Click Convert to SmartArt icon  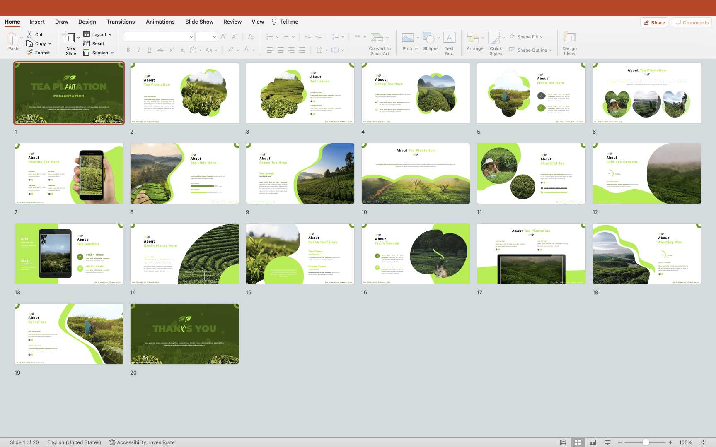coord(377,38)
